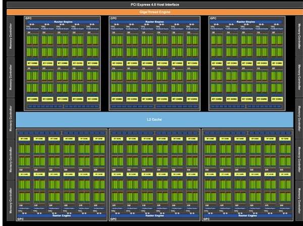This screenshot has height=226, width=303.
Task: Select the topmost Memory Controller on the right
Action: 298,36
